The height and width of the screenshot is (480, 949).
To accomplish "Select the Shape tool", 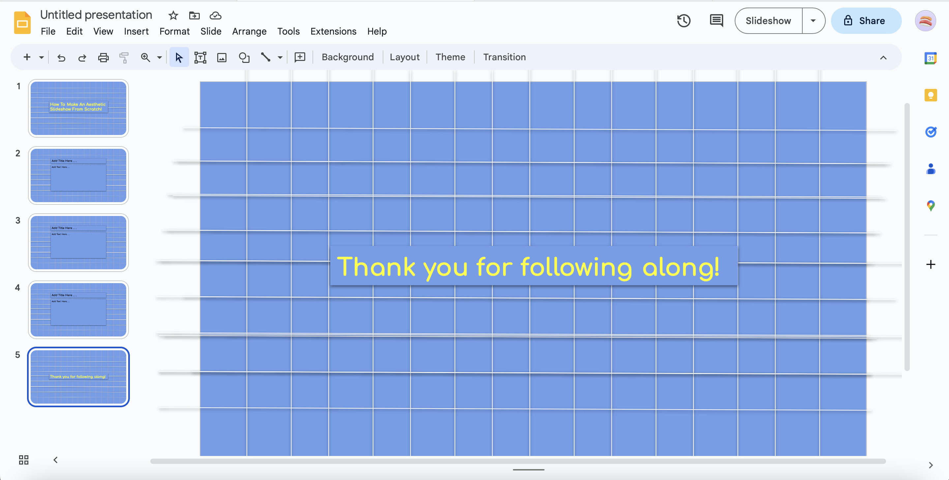I will [244, 57].
